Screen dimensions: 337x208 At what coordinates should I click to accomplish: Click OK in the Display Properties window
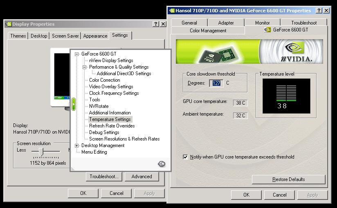[x=83, y=193]
